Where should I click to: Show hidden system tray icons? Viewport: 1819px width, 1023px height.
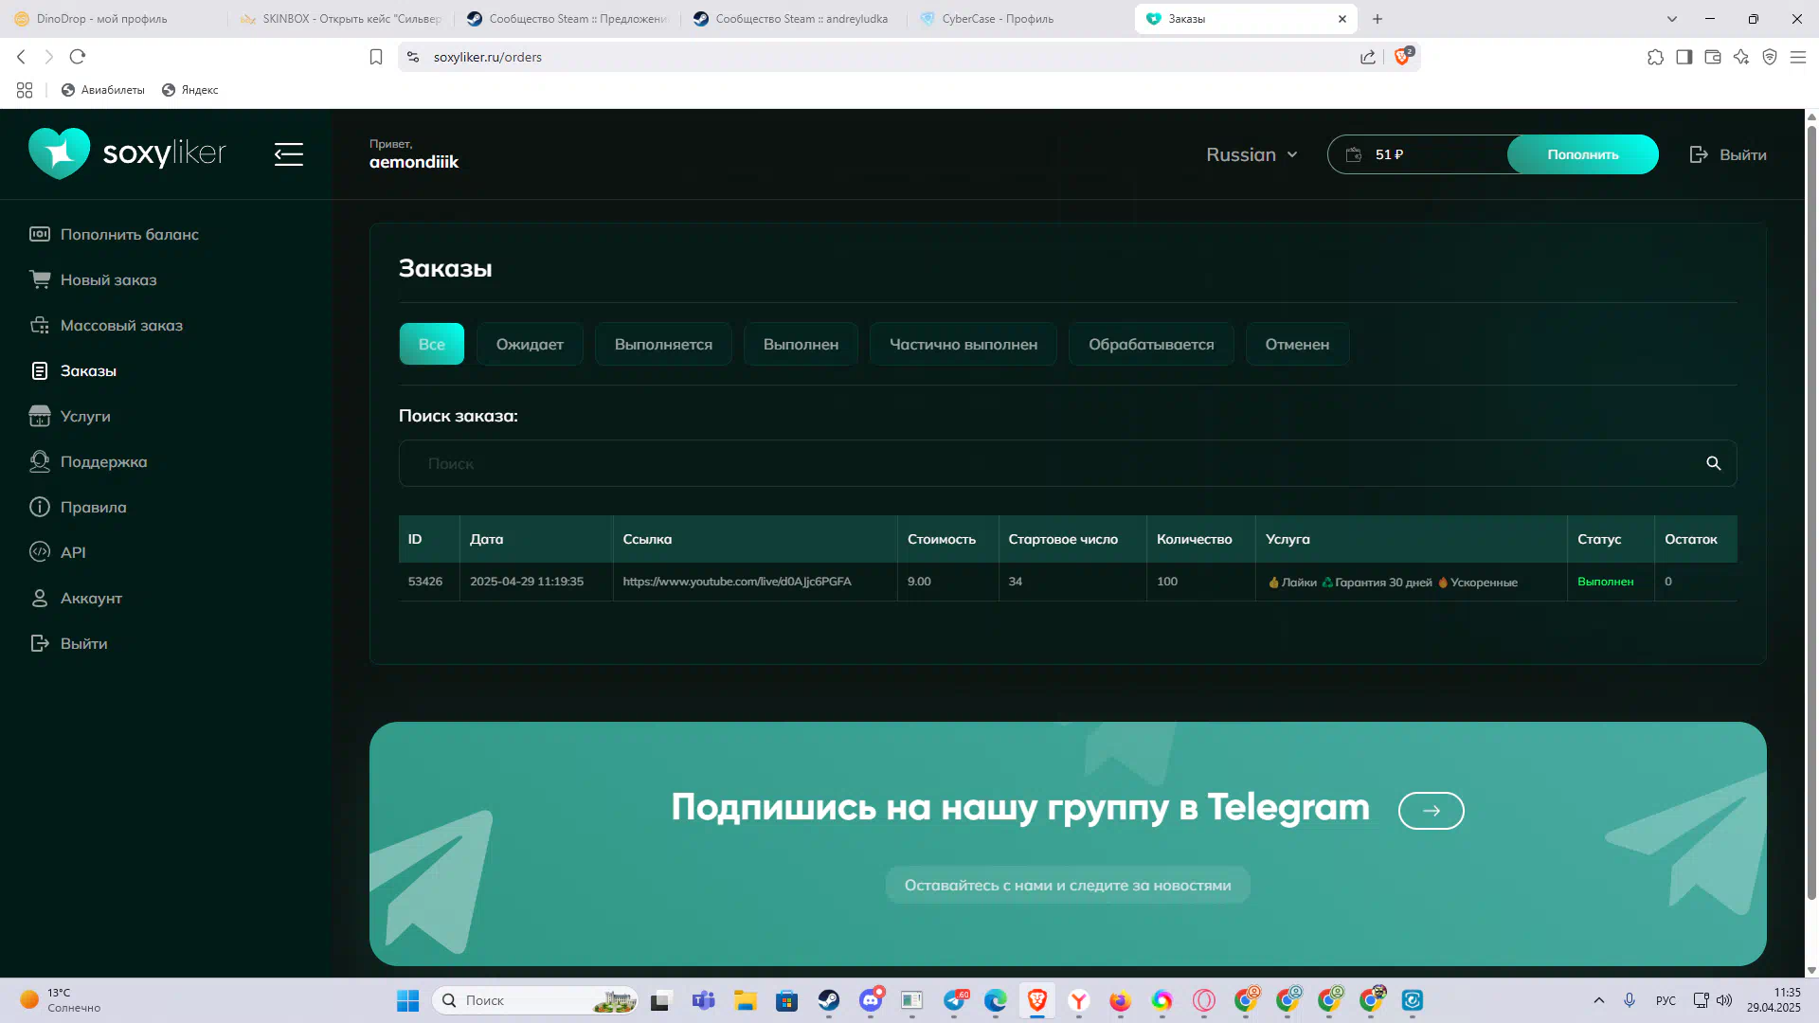[1598, 1000]
